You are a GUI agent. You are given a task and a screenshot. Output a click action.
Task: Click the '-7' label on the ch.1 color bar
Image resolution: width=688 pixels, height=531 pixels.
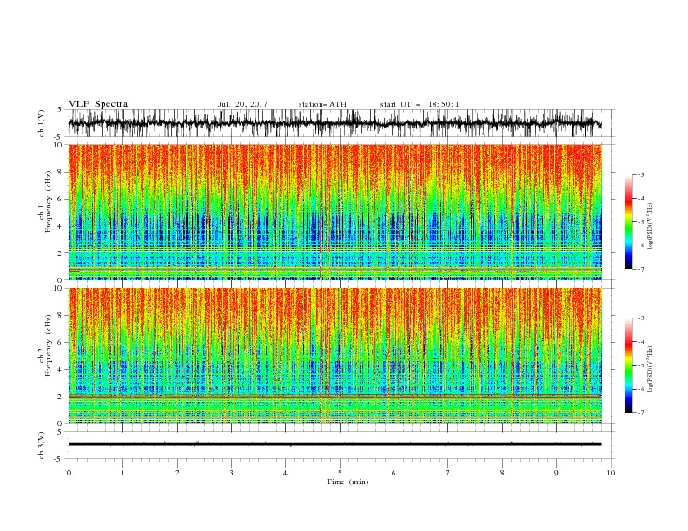point(640,269)
